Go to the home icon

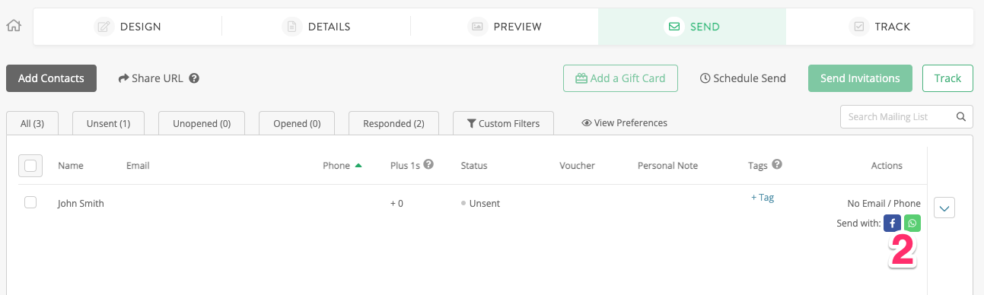click(x=13, y=26)
